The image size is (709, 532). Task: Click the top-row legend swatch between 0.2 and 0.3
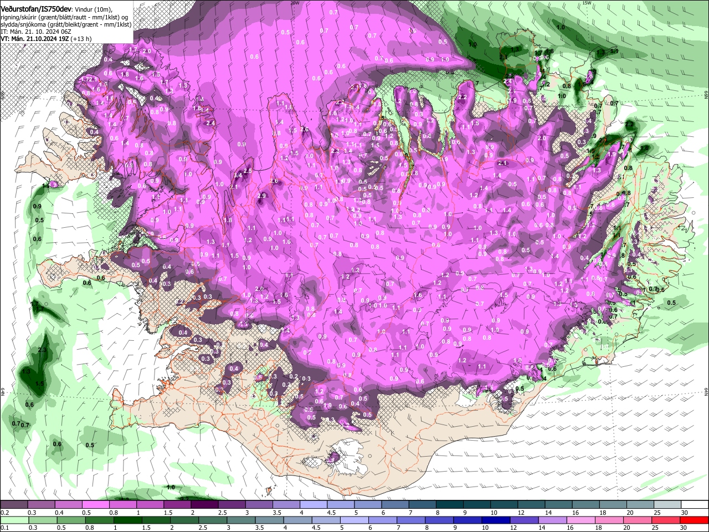pos(14,505)
